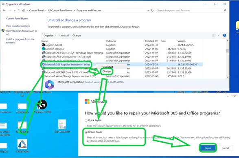Click the up-directory arrow in address bar
The width and height of the screenshot is (239, 158).
tap(19, 11)
